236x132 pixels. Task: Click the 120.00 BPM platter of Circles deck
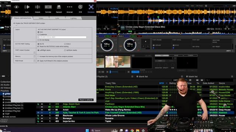pos(130,45)
